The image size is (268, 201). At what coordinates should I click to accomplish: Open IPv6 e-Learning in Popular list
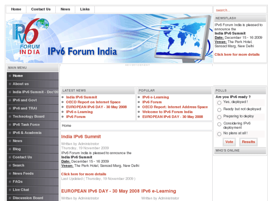pyautogui.click(x=156, y=97)
